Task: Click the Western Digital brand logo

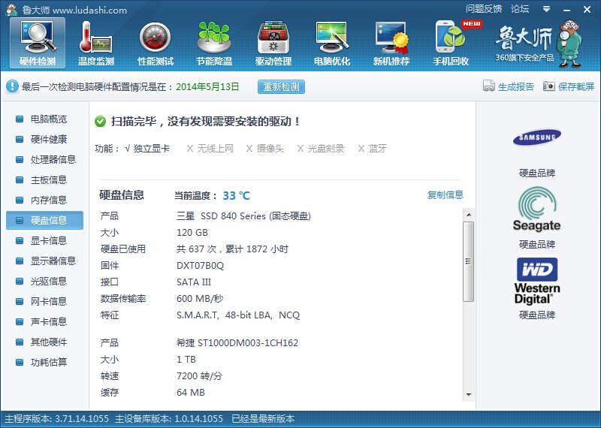Action: tap(537, 281)
